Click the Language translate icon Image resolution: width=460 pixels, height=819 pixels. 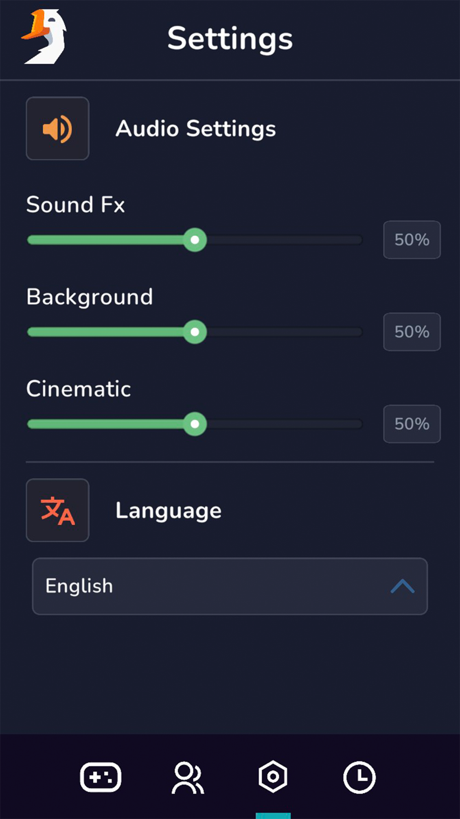pos(57,510)
